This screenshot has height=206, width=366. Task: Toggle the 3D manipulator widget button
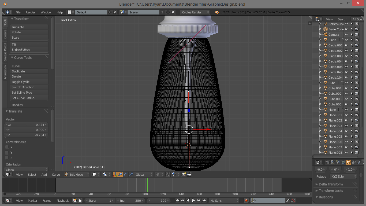point(115,174)
